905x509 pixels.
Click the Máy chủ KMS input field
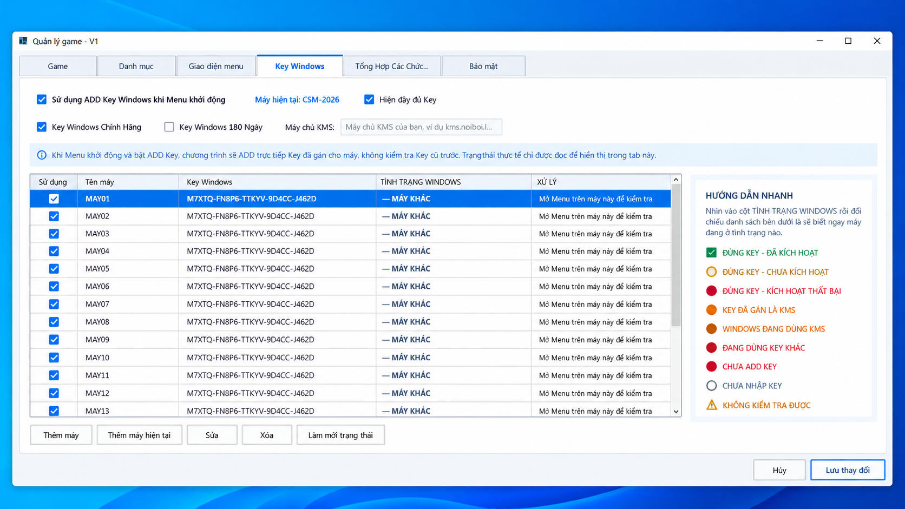421,127
